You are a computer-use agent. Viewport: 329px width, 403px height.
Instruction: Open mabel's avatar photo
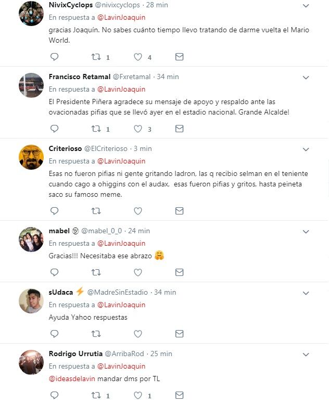pos(31,240)
